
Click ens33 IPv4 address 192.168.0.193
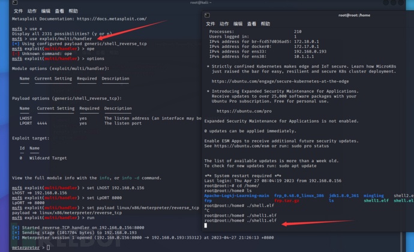coord(310,51)
